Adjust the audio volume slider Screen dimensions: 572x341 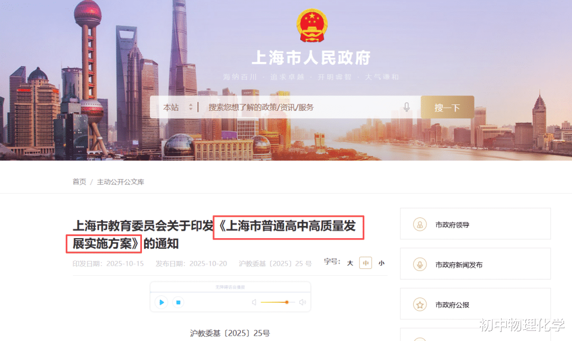[277, 302]
